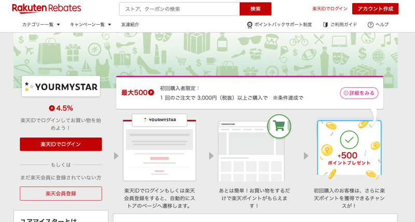Open the ヘルプ link text

point(382,24)
